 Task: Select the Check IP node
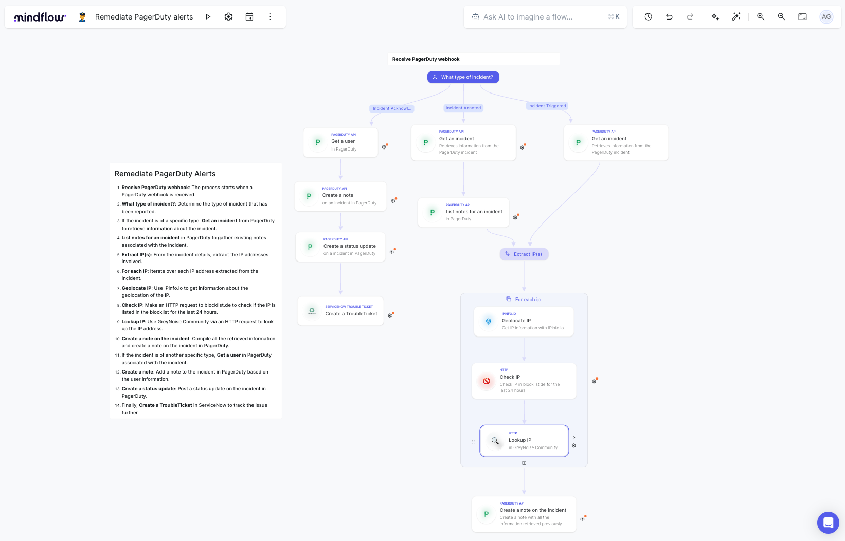click(524, 381)
